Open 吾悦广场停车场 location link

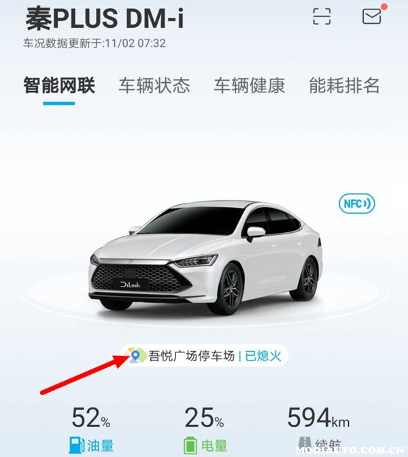(192, 356)
